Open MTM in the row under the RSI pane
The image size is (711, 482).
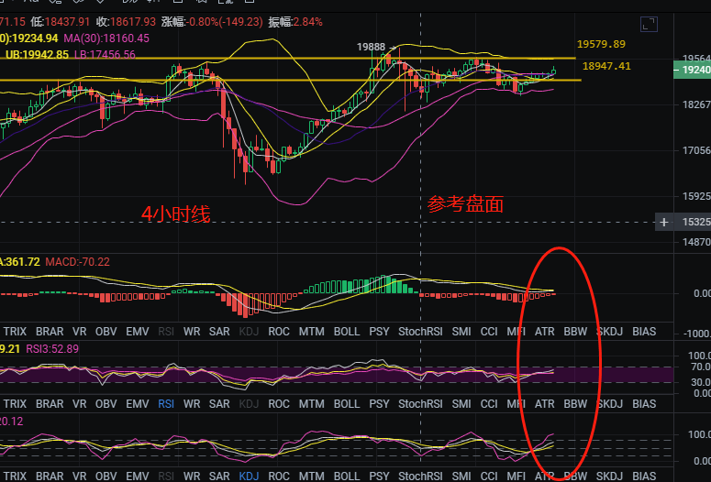(x=312, y=404)
